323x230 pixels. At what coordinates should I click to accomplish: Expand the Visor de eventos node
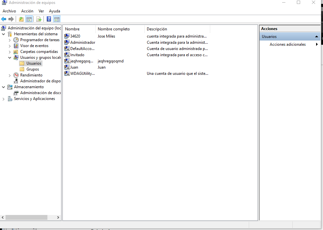tap(10, 45)
